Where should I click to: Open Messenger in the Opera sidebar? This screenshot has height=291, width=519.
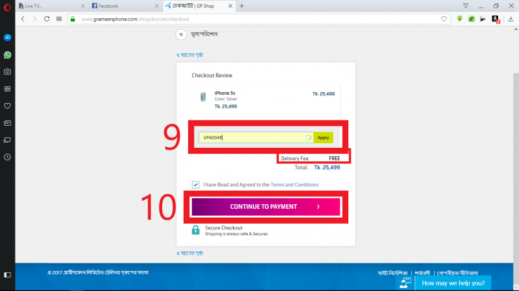tap(7, 38)
